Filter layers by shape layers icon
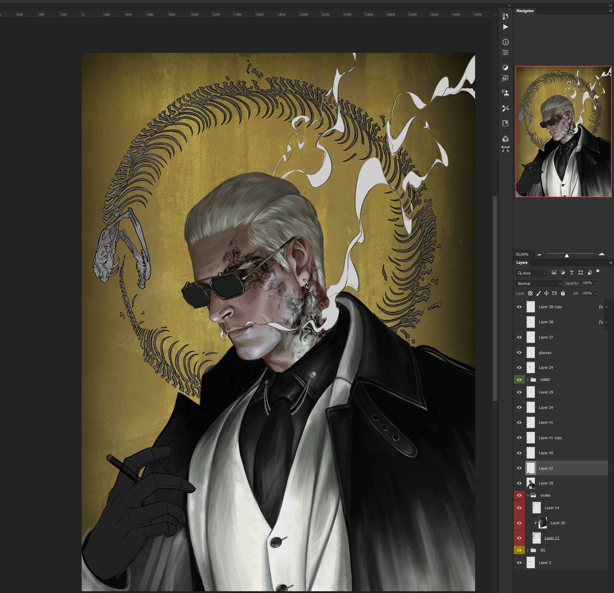The width and height of the screenshot is (614, 593). [x=581, y=273]
